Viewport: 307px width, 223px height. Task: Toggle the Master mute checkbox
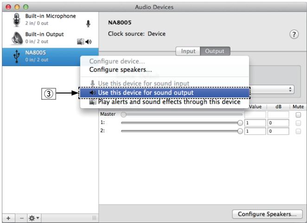tap(298, 115)
